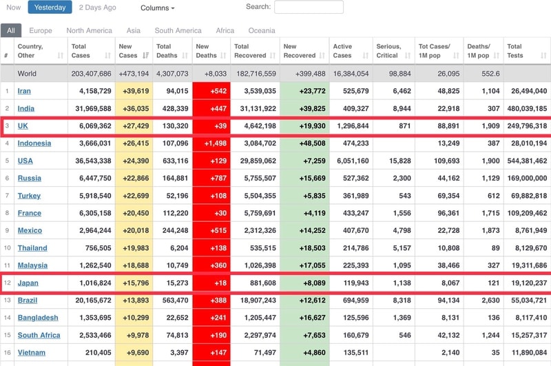Viewport: 551px width, 366px height.
Task: Sort by New Recovered sort icon
Action: coord(322,56)
